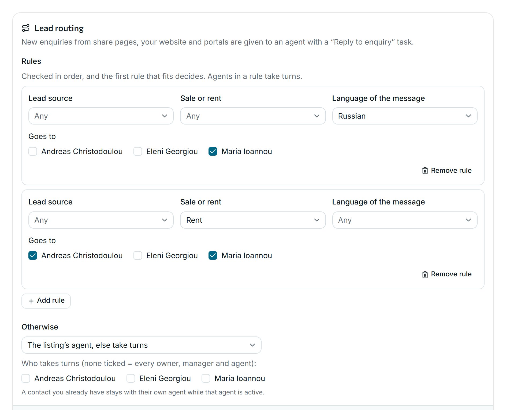The width and height of the screenshot is (506, 410).
Task: Tick Maria Ioannou under Who takes turns
Action: tap(206, 378)
